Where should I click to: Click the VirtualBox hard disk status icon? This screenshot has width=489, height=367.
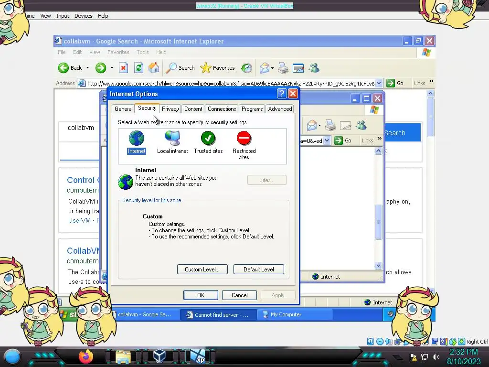coord(370,341)
